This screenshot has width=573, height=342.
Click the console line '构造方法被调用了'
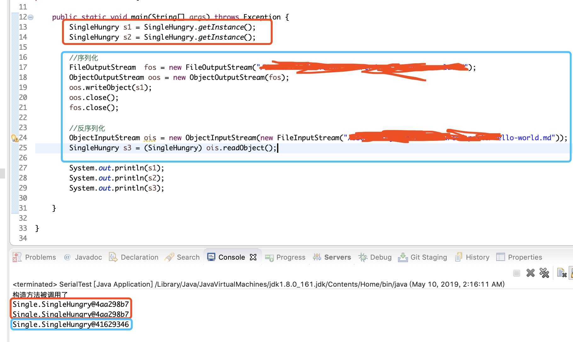(x=40, y=295)
